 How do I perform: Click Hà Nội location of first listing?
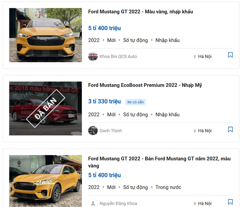205,56
